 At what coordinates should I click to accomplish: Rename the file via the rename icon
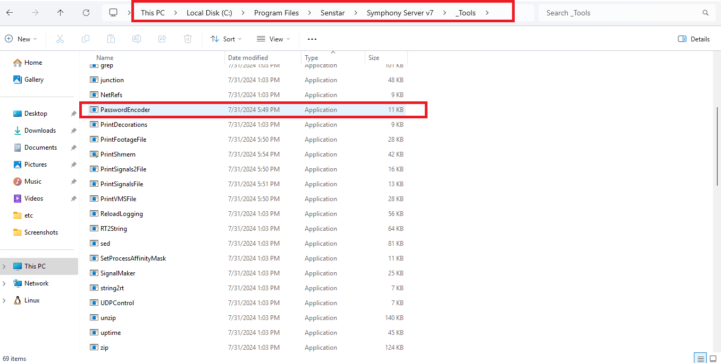pos(137,38)
